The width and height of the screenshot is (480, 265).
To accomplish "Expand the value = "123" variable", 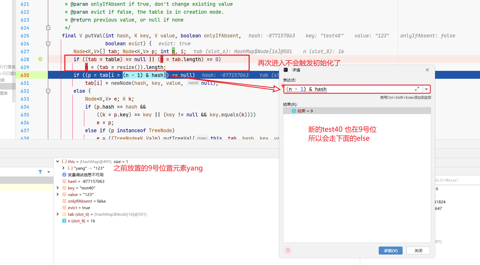I will point(57,194).
